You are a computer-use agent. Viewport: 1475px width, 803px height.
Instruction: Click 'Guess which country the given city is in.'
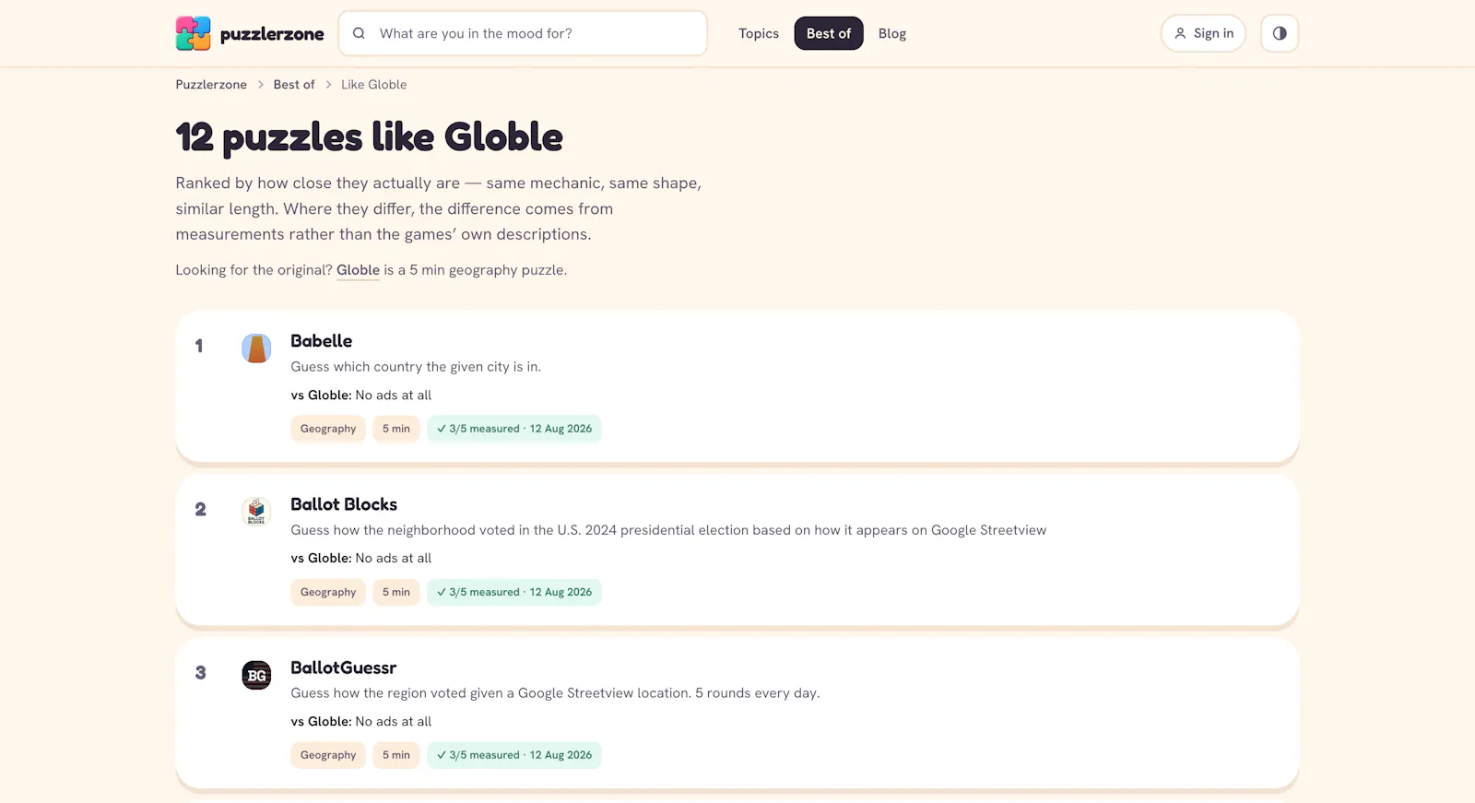click(x=416, y=367)
